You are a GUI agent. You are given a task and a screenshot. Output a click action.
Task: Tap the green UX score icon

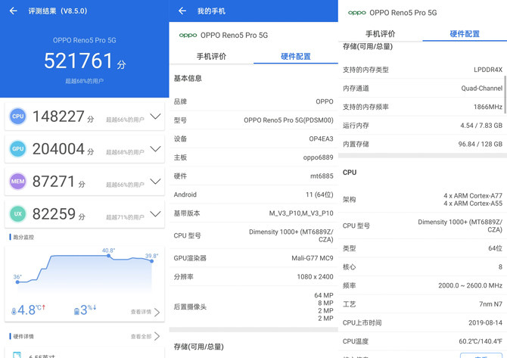pyautogui.click(x=18, y=213)
